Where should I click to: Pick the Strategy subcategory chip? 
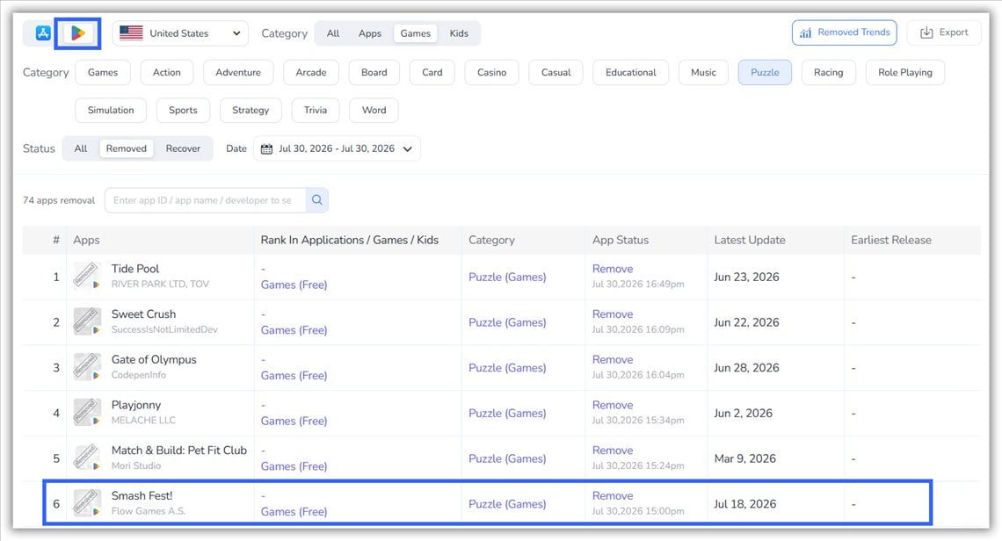click(x=250, y=110)
